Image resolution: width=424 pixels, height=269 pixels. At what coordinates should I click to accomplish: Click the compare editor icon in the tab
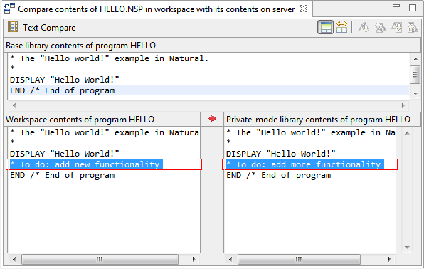(9, 9)
